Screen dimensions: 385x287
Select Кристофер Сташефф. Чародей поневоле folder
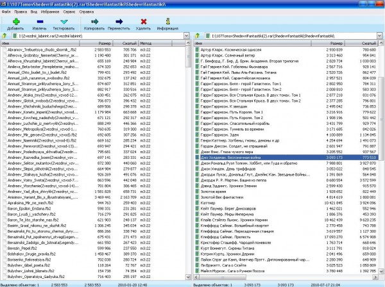click(235, 243)
